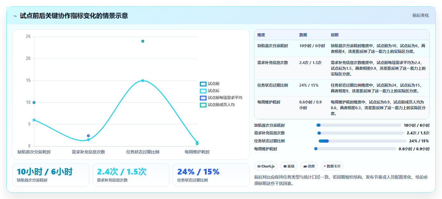Screen dimensions: 442x199
Task: Click the y-axis value 25
Action: [x=28, y=37]
